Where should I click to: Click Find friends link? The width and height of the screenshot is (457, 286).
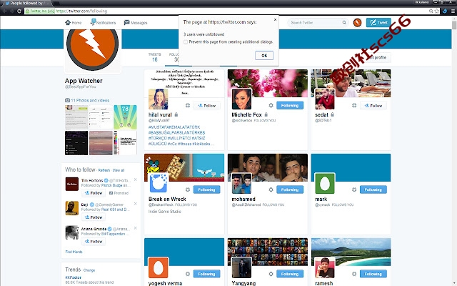coord(74,252)
